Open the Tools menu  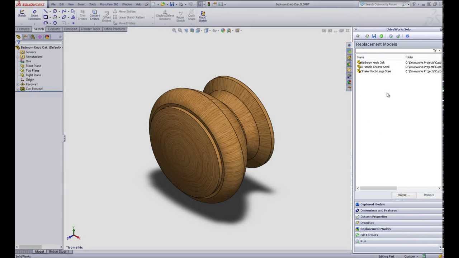[x=93, y=4]
